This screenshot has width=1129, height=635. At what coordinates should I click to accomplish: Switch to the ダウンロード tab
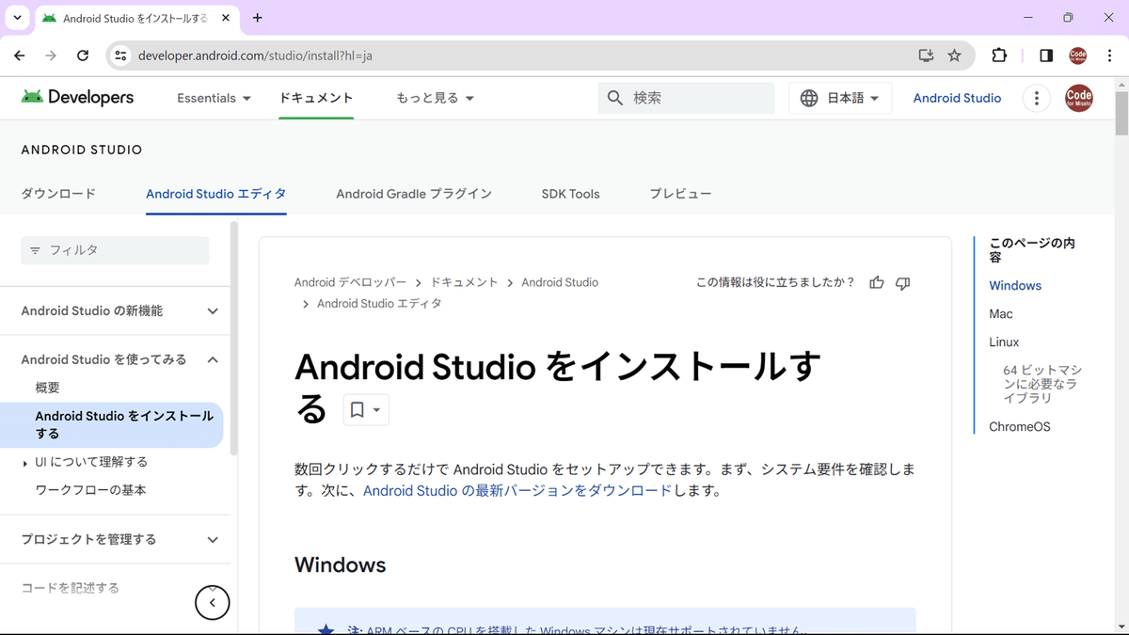[x=58, y=194]
